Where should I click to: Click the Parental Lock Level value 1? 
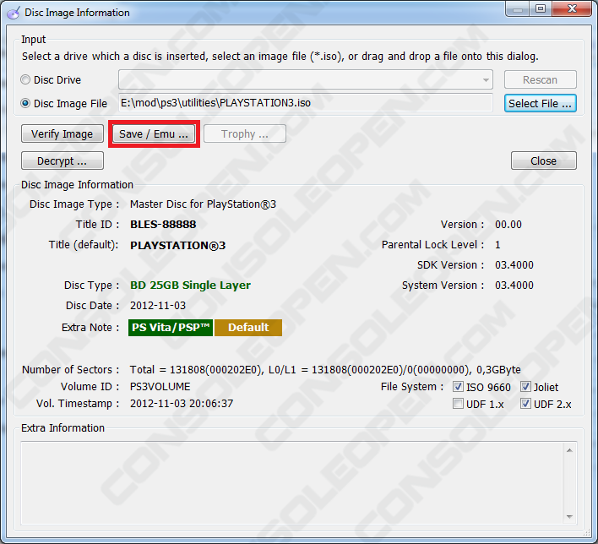coord(497,244)
